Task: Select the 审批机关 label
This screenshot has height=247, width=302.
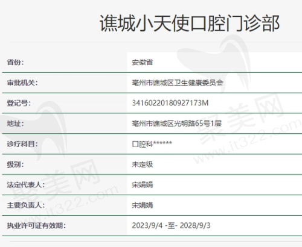Action: (x=22, y=83)
